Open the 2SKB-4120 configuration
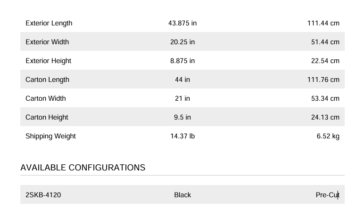The image size is (357, 209). 43,195
